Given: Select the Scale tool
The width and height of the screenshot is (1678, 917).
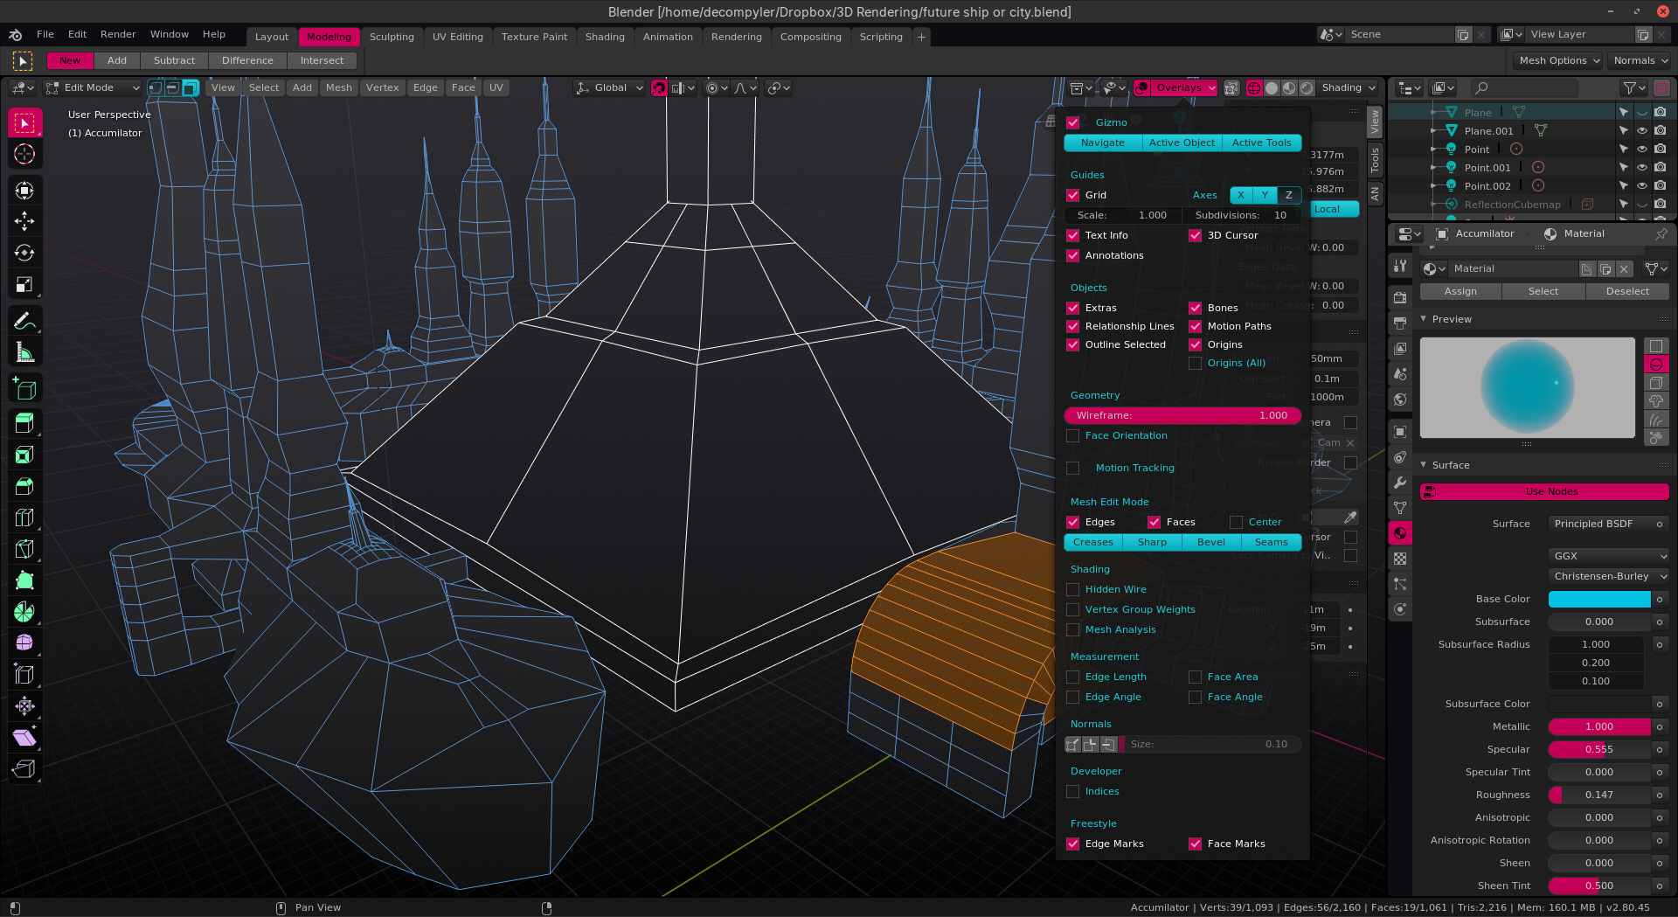Looking at the screenshot, I should 24,284.
